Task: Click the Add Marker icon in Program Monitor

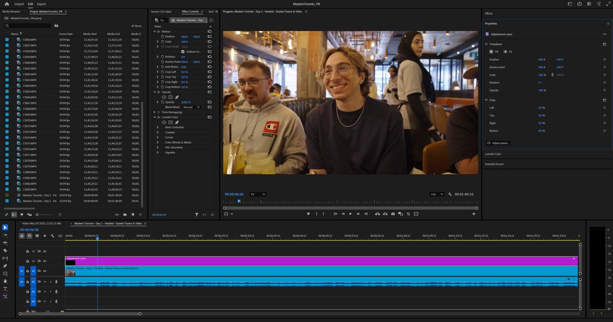Action: point(309,214)
